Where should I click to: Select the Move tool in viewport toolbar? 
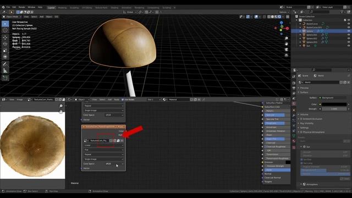(5, 37)
